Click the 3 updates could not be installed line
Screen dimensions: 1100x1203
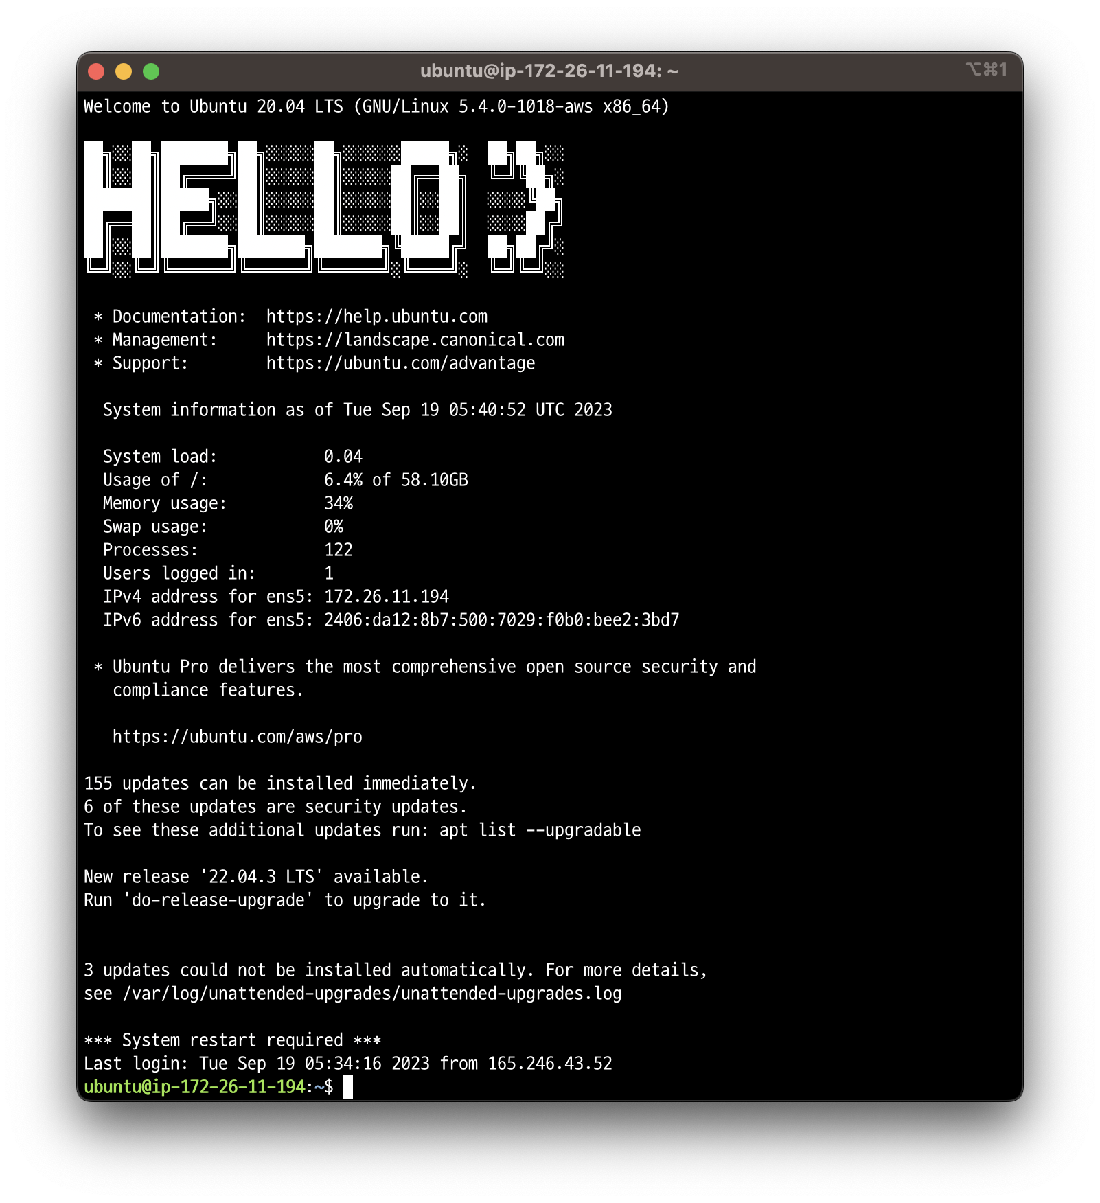(x=396, y=970)
